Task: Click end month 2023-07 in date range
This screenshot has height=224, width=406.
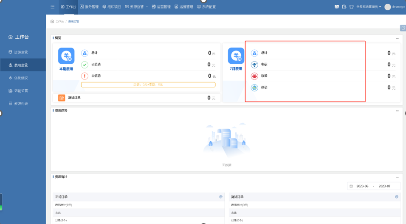Action: [x=384, y=186]
